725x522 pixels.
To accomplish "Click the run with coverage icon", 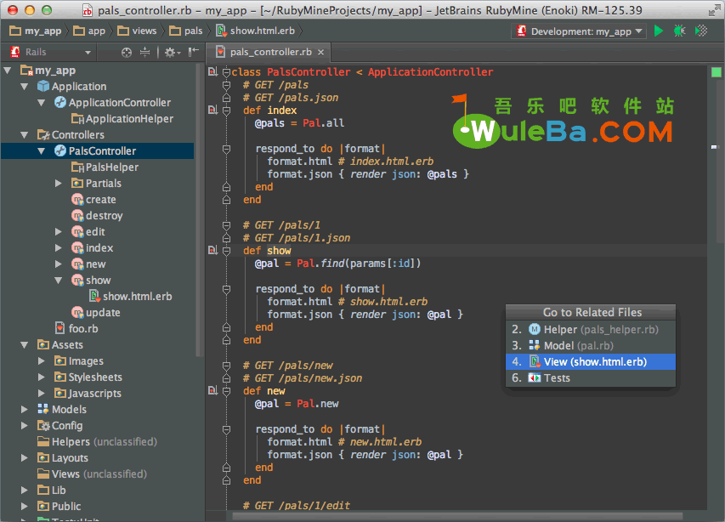I will pyautogui.click(x=701, y=31).
